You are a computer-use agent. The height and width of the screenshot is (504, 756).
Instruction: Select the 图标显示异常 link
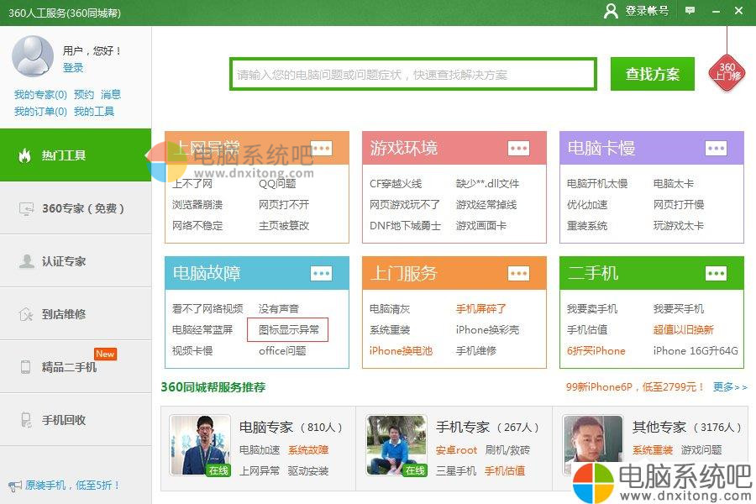point(288,330)
